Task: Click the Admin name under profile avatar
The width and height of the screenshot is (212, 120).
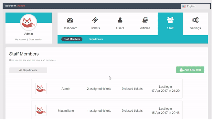Action: pyautogui.click(x=28, y=34)
